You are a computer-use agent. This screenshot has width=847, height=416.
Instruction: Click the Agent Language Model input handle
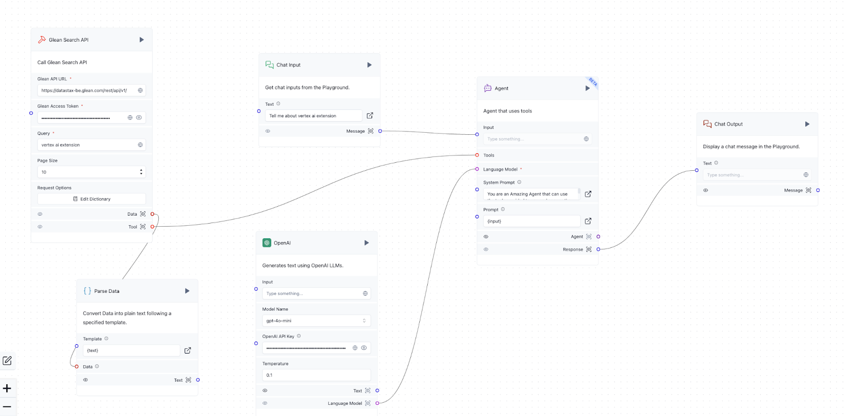(477, 169)
